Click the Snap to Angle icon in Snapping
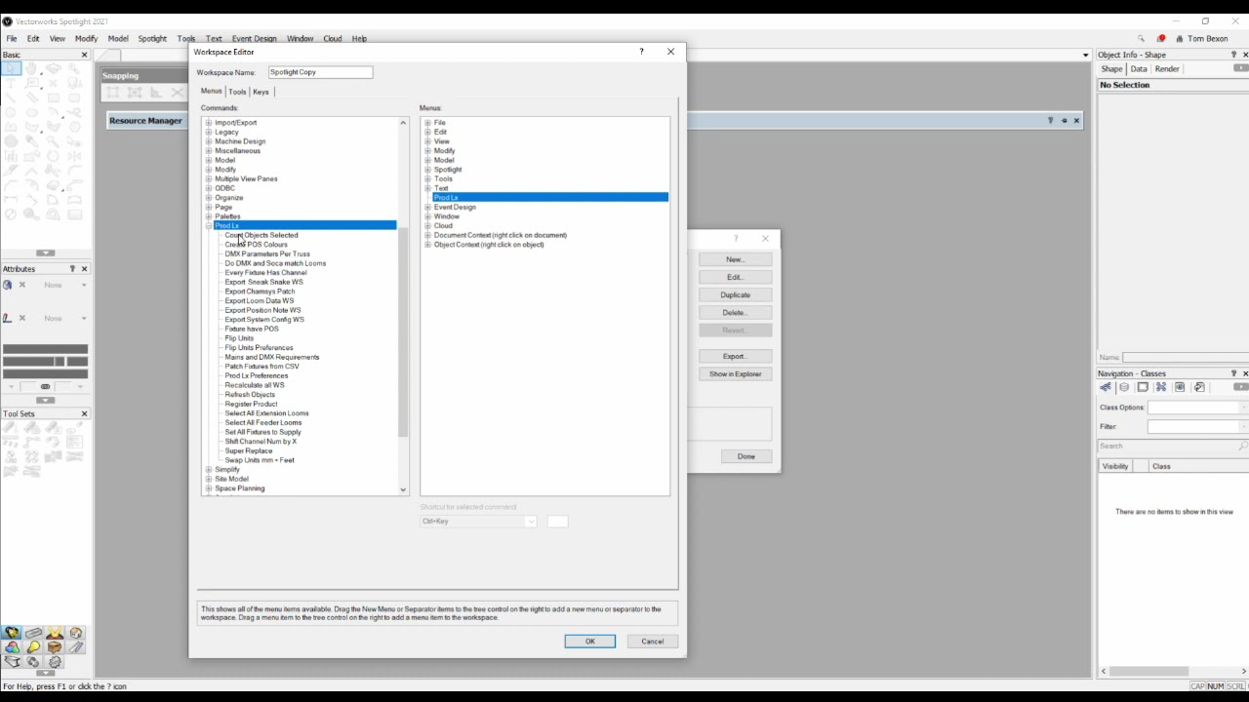Image resolution: width=1249 pixels, height=702 pixels. (156, 93)
